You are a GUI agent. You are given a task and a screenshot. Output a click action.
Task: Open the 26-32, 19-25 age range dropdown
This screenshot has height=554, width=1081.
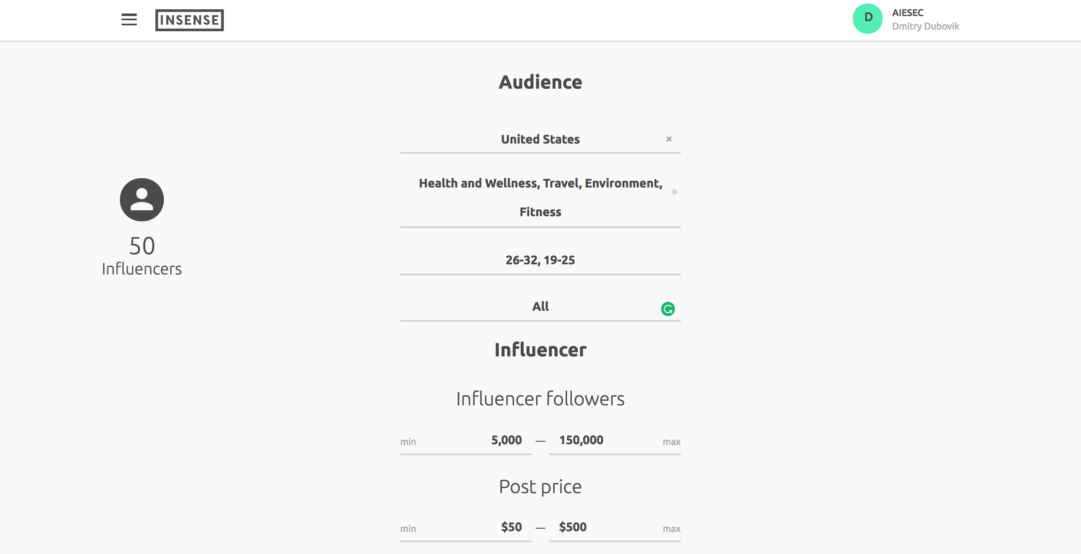point(540,260)
